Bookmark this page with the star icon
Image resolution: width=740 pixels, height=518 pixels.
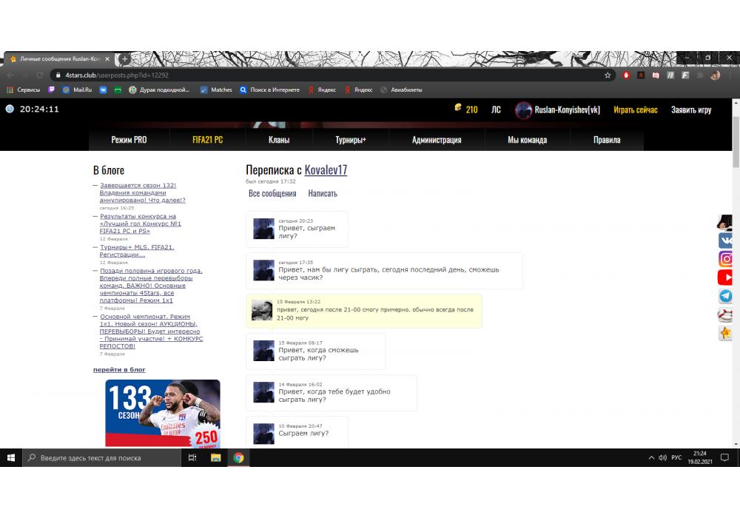608,75
